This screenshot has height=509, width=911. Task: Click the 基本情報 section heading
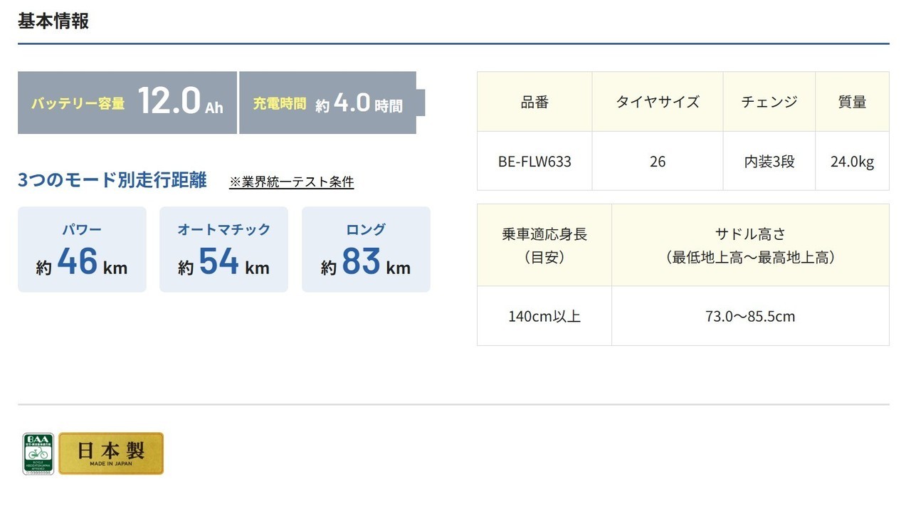[x=53, y=21]
